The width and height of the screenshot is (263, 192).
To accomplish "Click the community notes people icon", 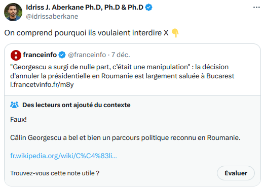I will click(x=14, y=105).
